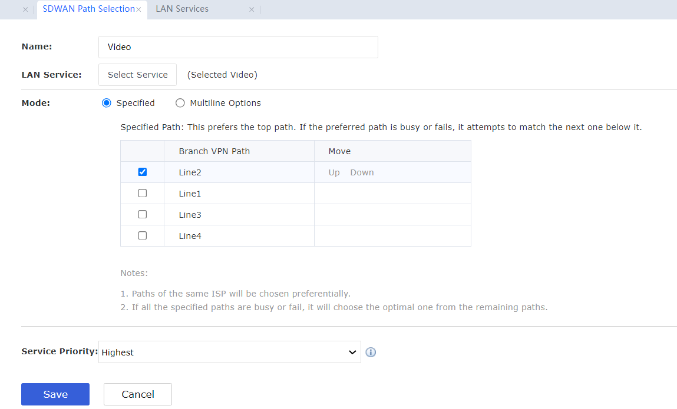This screenshot has width=677, height=409.
Task: Choose the Multiline Options mode
Action: pos(180,103)
